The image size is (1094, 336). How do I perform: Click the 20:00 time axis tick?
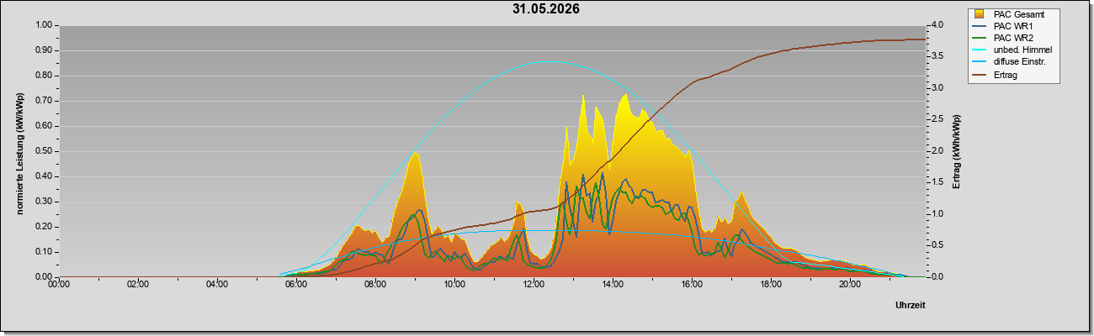[850, 285]
